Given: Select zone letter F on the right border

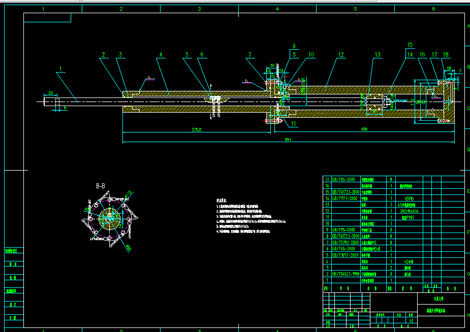Looking at the screenshot, I should [x=468, y=233].
